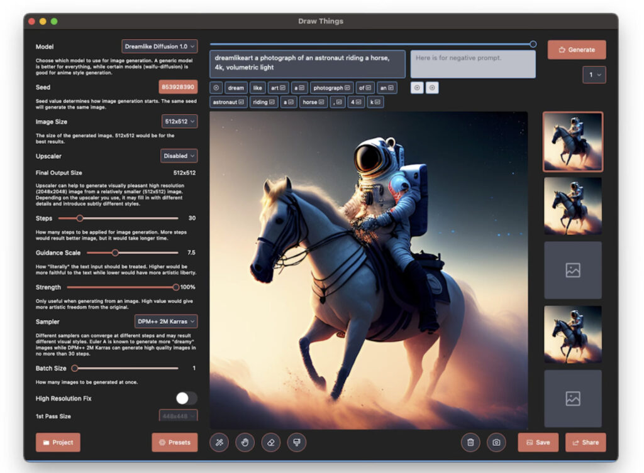Image resolution: width=644 pixels, height=473 pixels.
Task: Click the Seed value field
Action: point(178,87)
